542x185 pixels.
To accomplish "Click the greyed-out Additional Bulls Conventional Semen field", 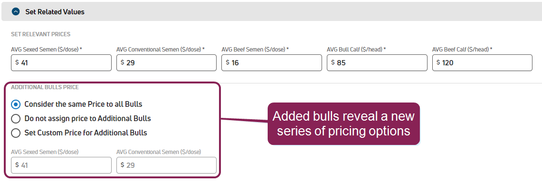I will coord(166,165).
